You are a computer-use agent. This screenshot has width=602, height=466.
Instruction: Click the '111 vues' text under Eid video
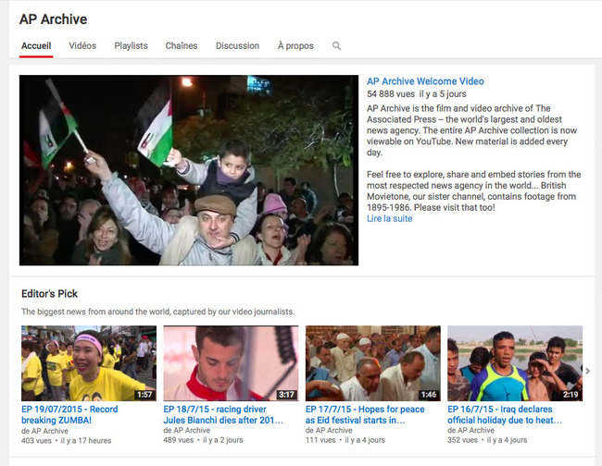[x=320, y=440]
